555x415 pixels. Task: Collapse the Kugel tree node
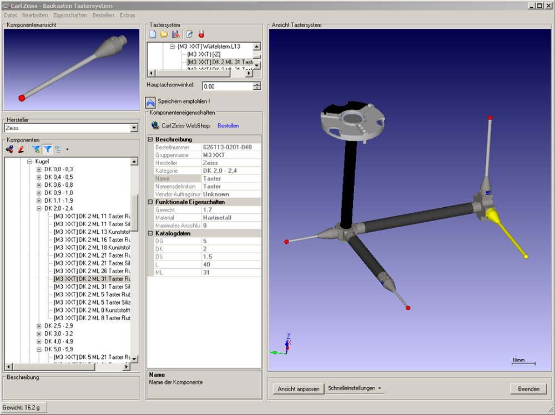pyautogui.click(x=30, y=162)
